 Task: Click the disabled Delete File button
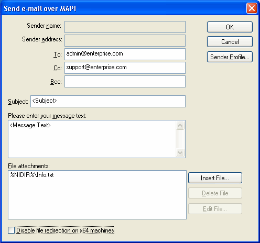click(215, 193)
